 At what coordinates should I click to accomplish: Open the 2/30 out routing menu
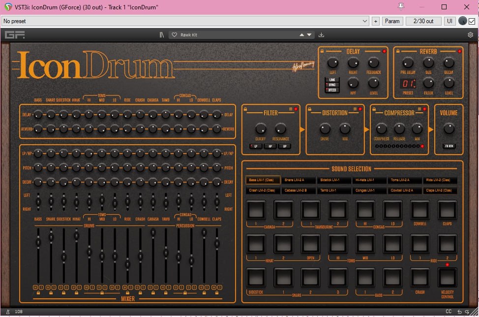(423, 21)
